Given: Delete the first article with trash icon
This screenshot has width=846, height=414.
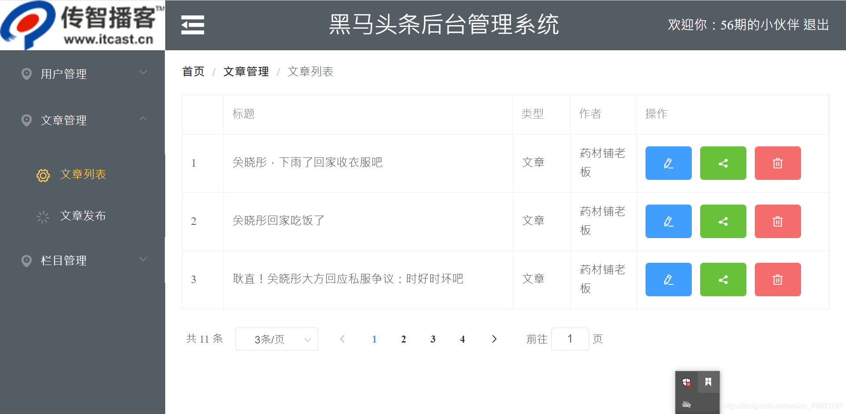Looking at the screenshot, I should (777, 163).
